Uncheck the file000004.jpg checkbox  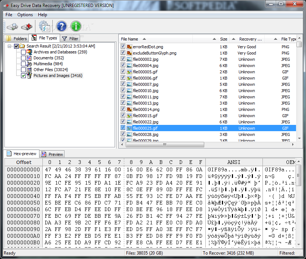click(123, 65)
